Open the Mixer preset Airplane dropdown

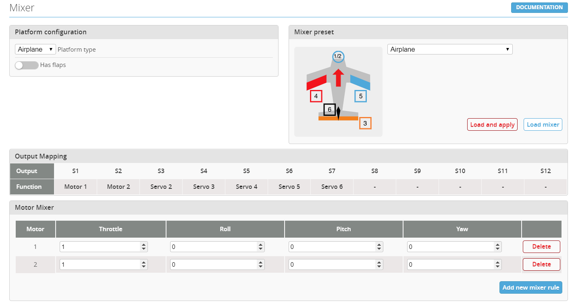[449, 49]
